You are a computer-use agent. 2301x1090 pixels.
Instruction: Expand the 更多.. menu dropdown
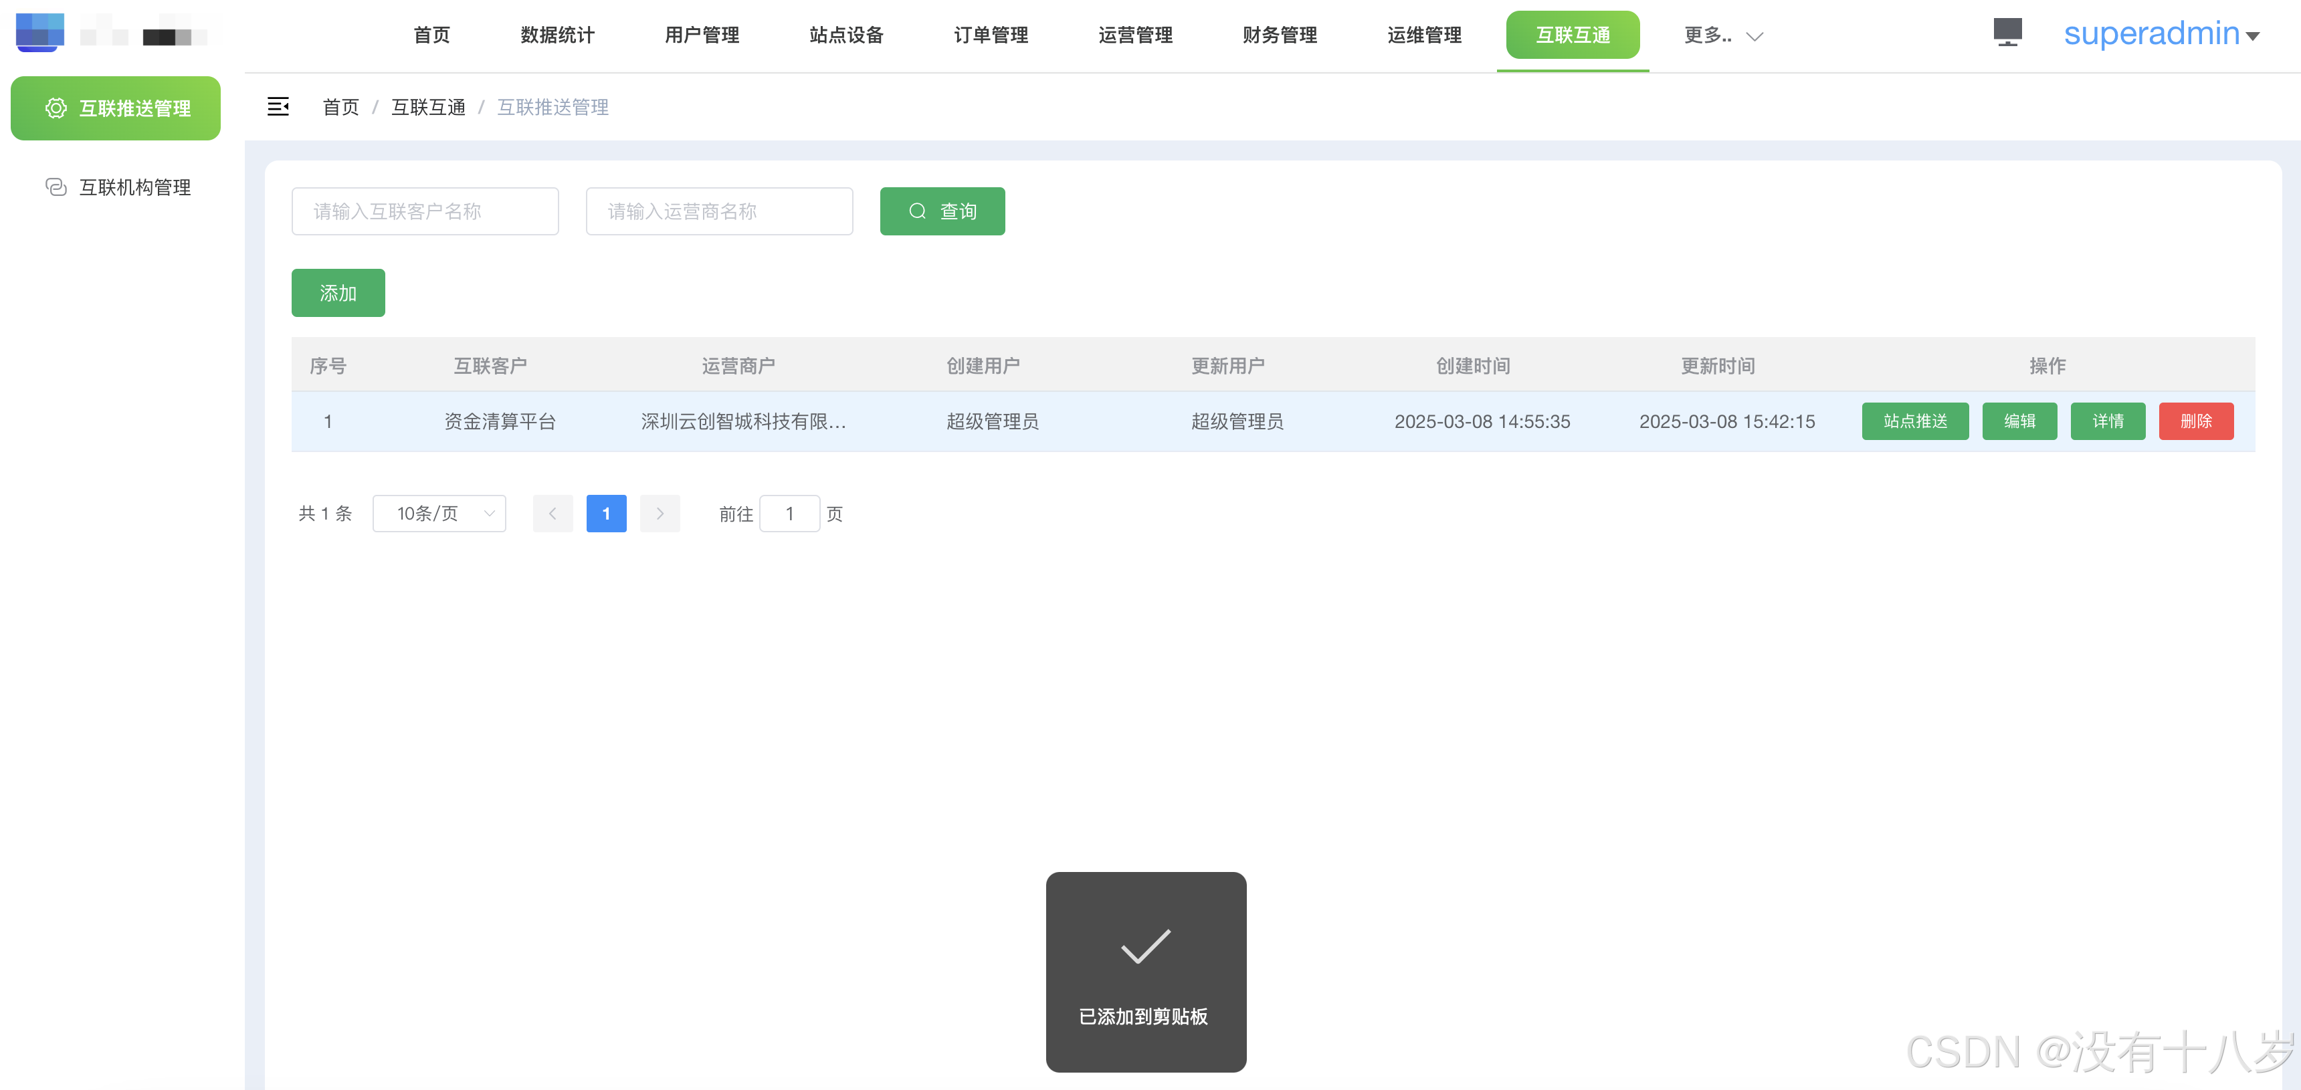pyautogui.click(x=1722, y=35)
